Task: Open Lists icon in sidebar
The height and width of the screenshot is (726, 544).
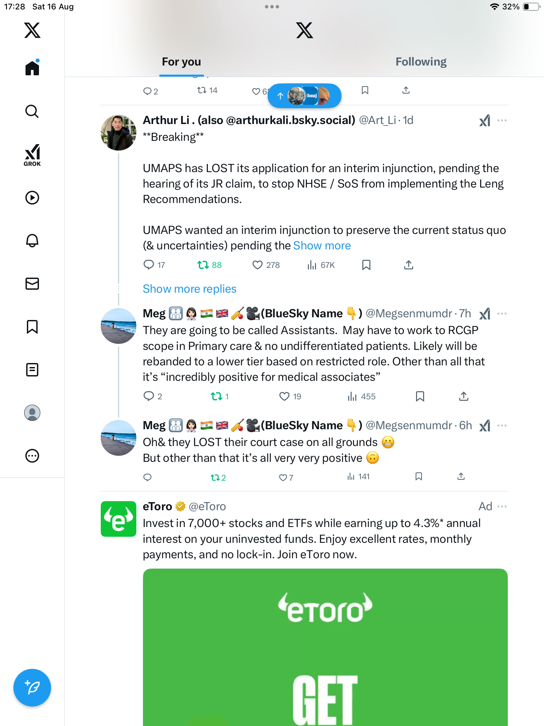Action: tap(32, 370)
